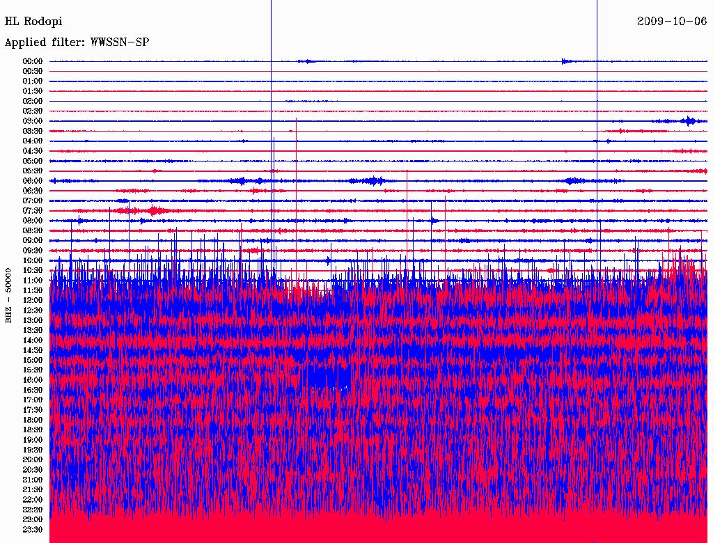This screenshot has width=713, height=543.
Task: Select the 10:00 time label
Action: tap(33, 260)
